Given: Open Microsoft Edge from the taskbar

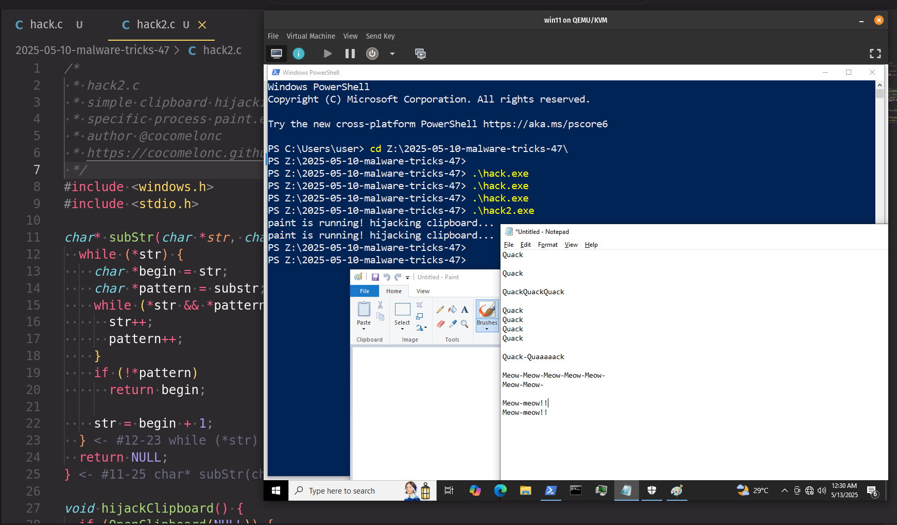Looking at the screenshot, I should point(500,490).
